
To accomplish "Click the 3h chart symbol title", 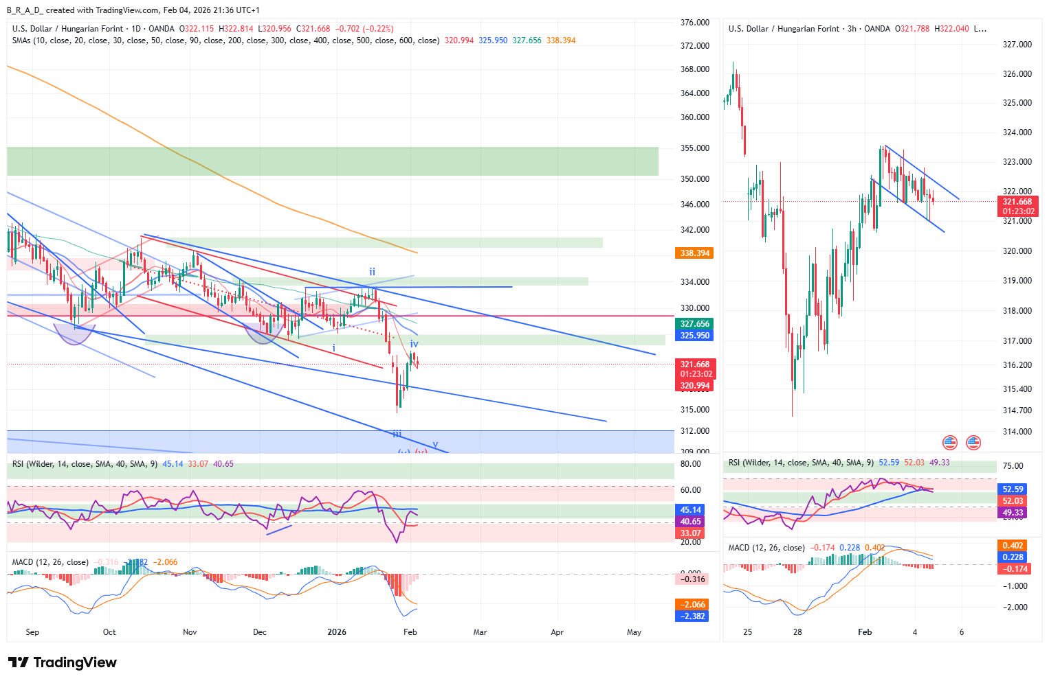I will tap(808, 29).
